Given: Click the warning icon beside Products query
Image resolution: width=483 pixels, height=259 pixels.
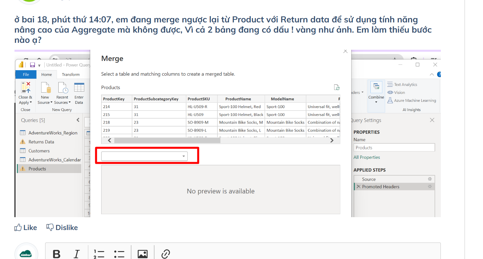Looking at the screenshot, I should click(22, 169).
